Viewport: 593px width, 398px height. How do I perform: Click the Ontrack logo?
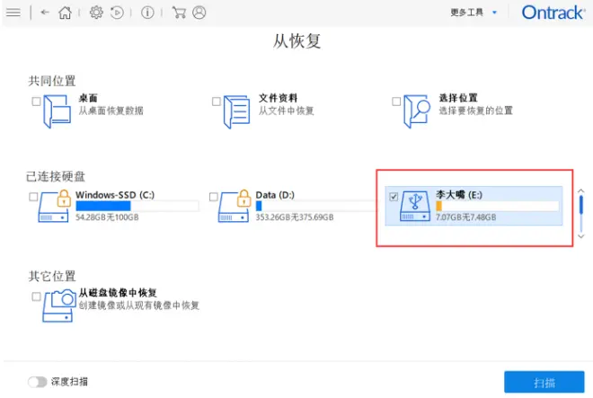pyautogui.click(x=553, y=13)
